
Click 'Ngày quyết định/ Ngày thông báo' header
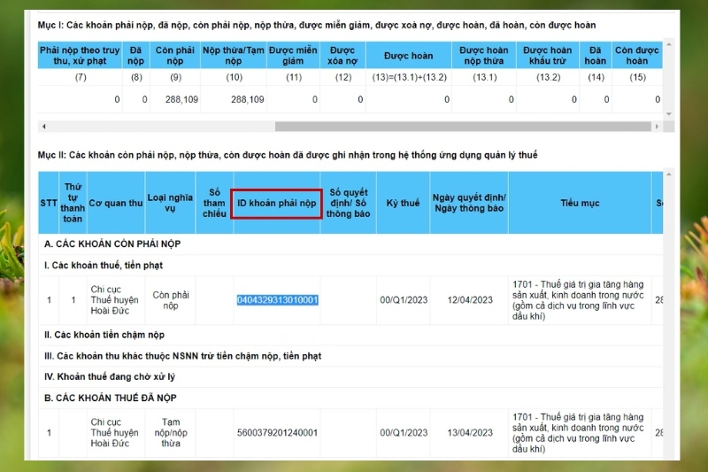click(469, 203)
